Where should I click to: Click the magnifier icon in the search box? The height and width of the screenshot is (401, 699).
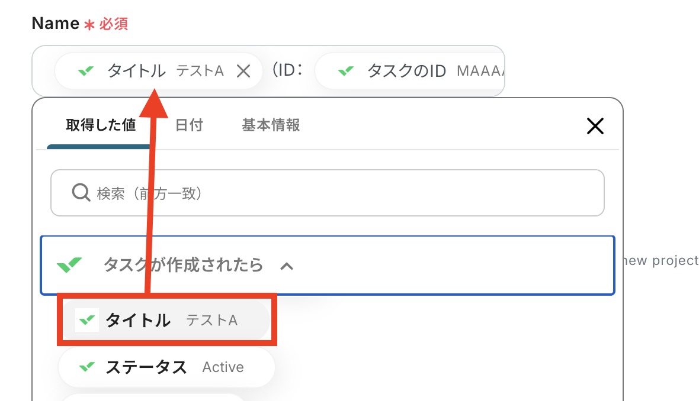coord(80,193)
